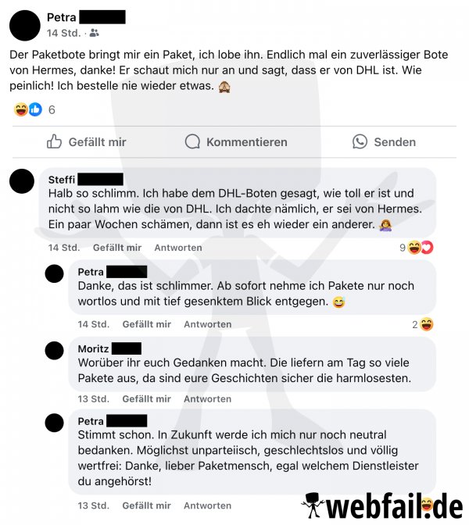Click the friends audience icon next to 14 Std.
This screenshot has width=469, height=525.
pos(94,33)
